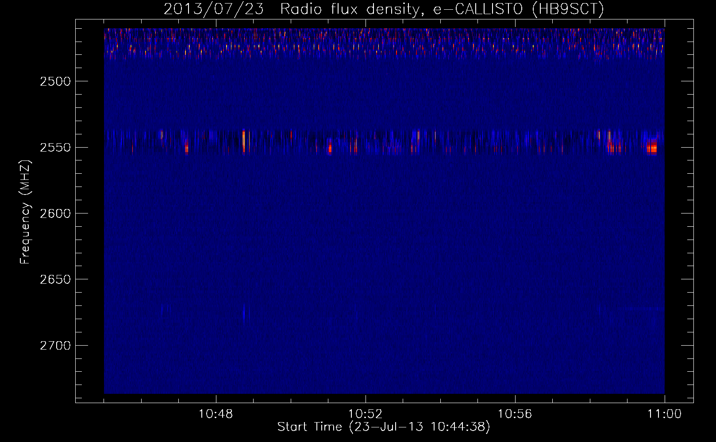Viewport: 716px width, 442px height.
Task: Click the 2700 frequency tick label
Action: pos(55,346)
